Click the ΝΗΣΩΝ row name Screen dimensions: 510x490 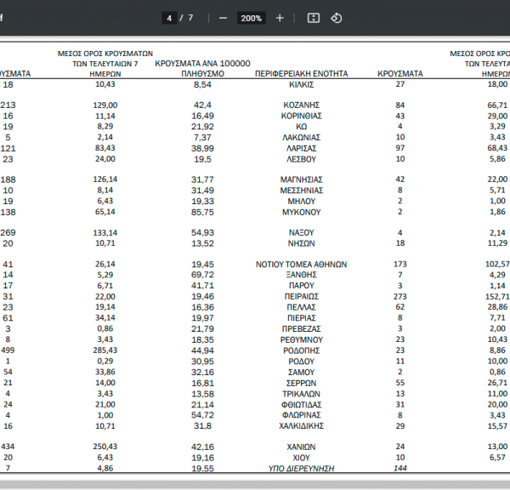[302, 243]
